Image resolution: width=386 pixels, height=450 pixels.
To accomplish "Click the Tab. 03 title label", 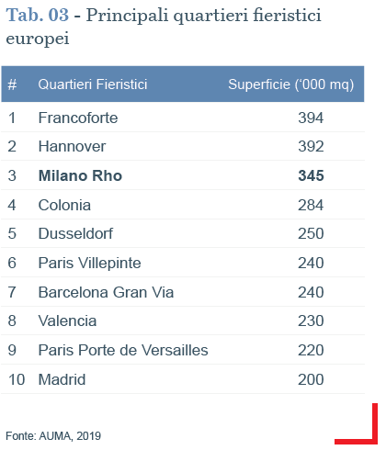I will 38,15.
